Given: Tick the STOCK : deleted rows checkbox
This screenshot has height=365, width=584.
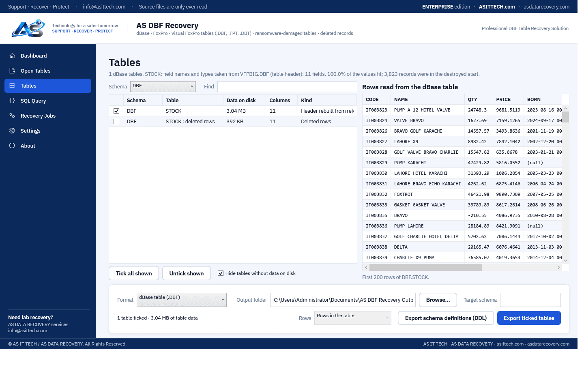Looking at the screenshot, I should click(x=116, y=121).
